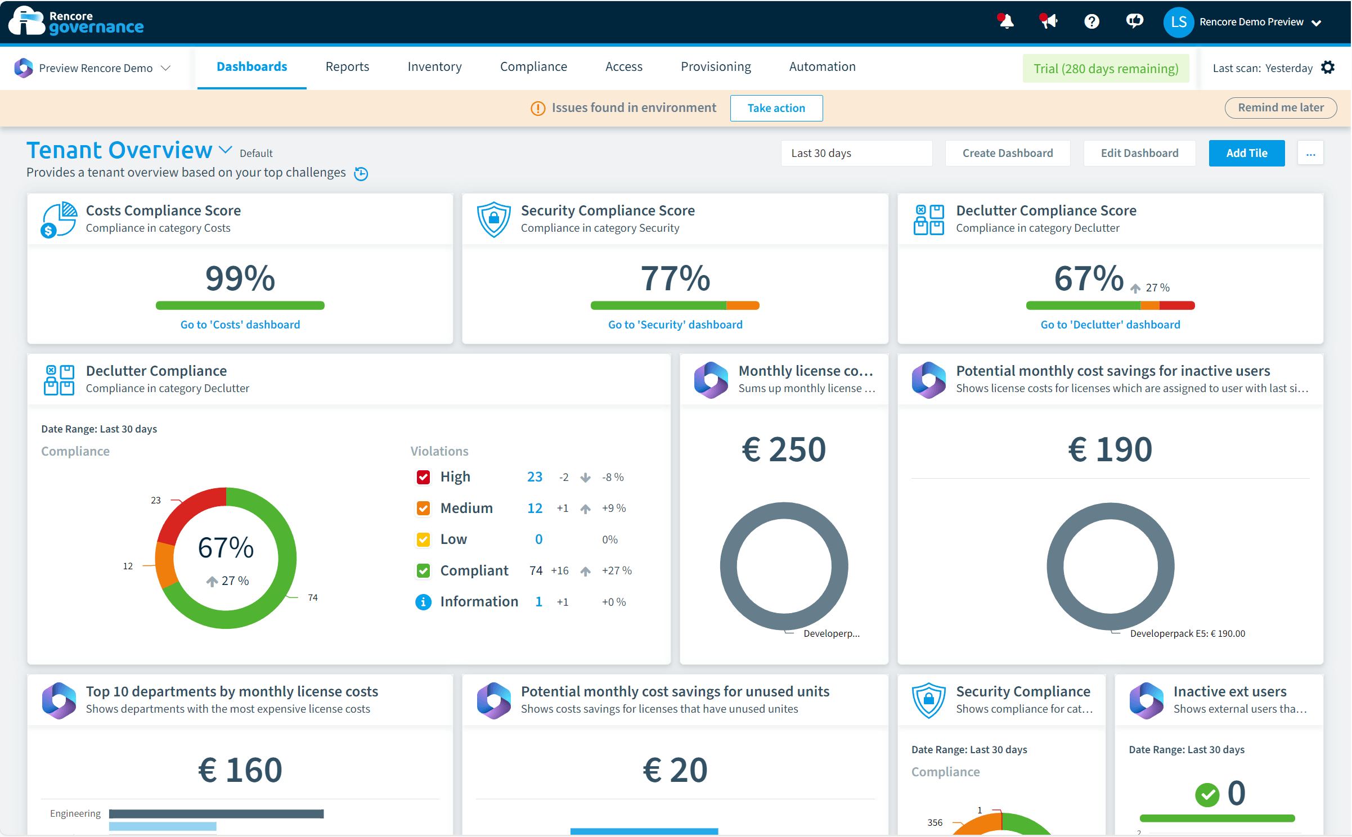Switch to the Compliance tab
This screenshot has width=1352, height=837.
pos(533,66)
